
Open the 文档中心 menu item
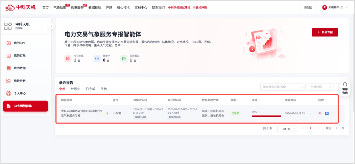141,8
